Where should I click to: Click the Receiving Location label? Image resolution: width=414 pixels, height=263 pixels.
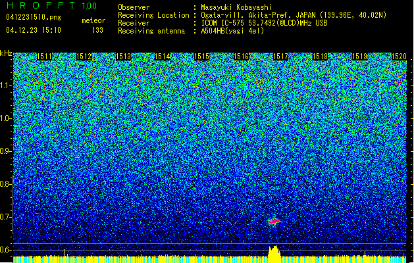(153, 15)
